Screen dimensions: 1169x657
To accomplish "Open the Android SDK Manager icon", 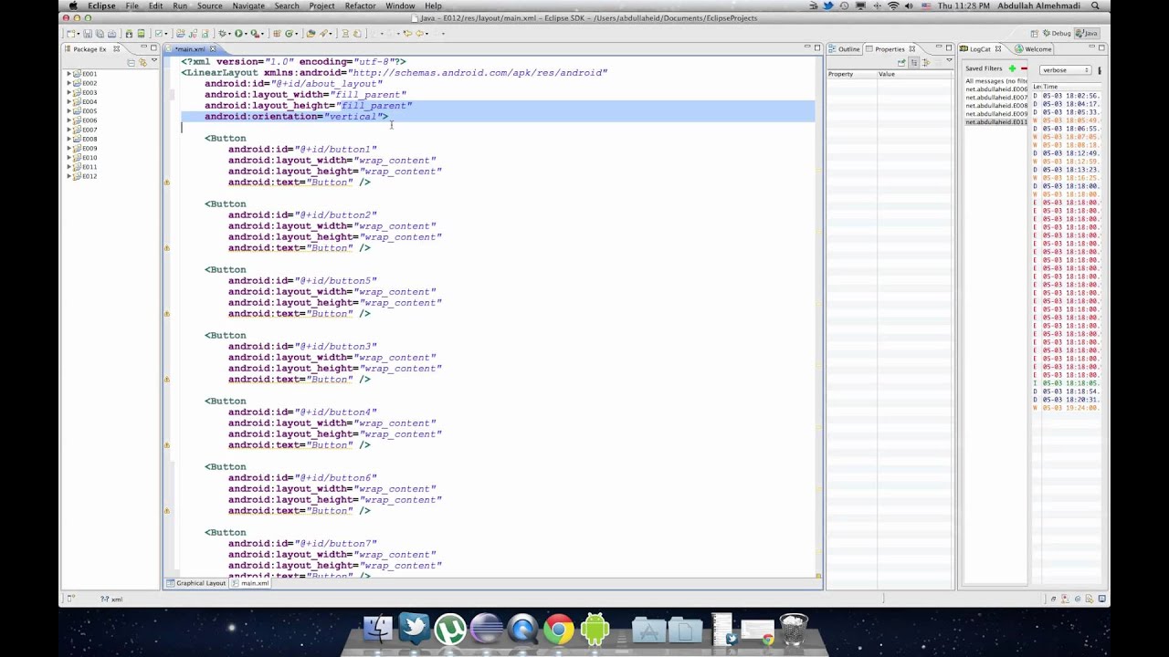I will [129, 34].
